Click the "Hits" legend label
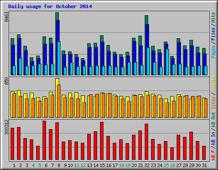The width and height of the screenshot is (218, 170). 213,17
